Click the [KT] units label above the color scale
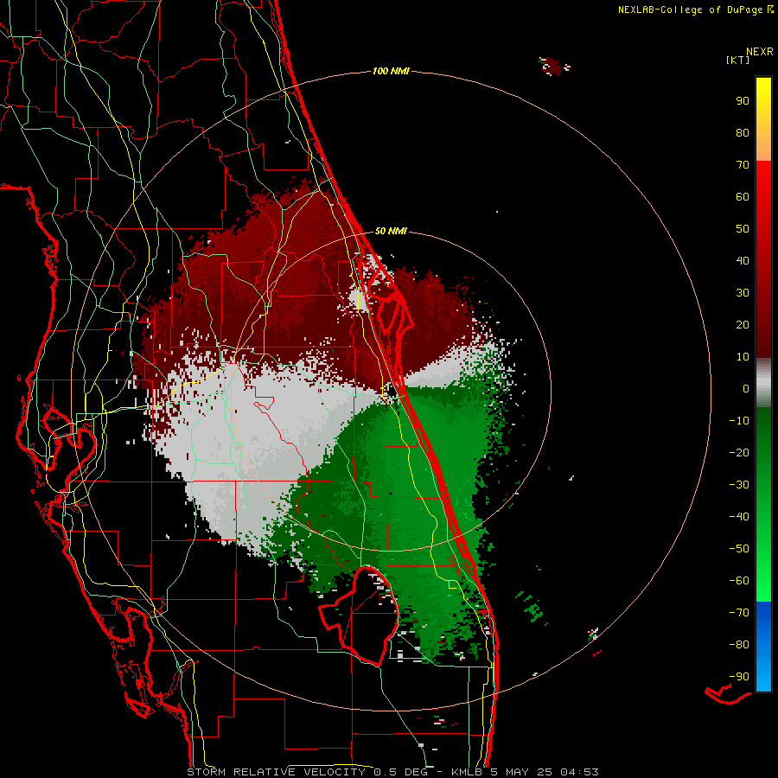778x778 pixels. point(737,60)
